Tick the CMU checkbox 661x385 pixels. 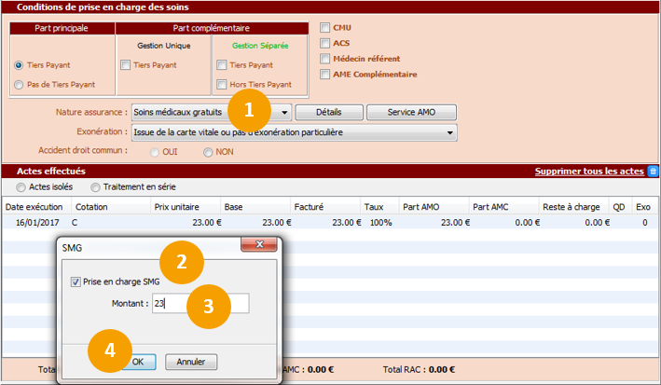(x=324, y=28)
